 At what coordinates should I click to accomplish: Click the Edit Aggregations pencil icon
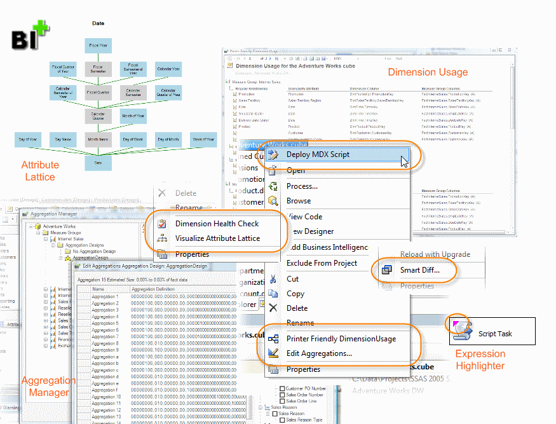click(273, 353)
